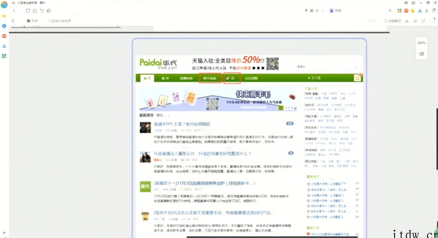Click the phone icon in title bar
This screenshot has height=238, width=438.
(x=406, y=3)
